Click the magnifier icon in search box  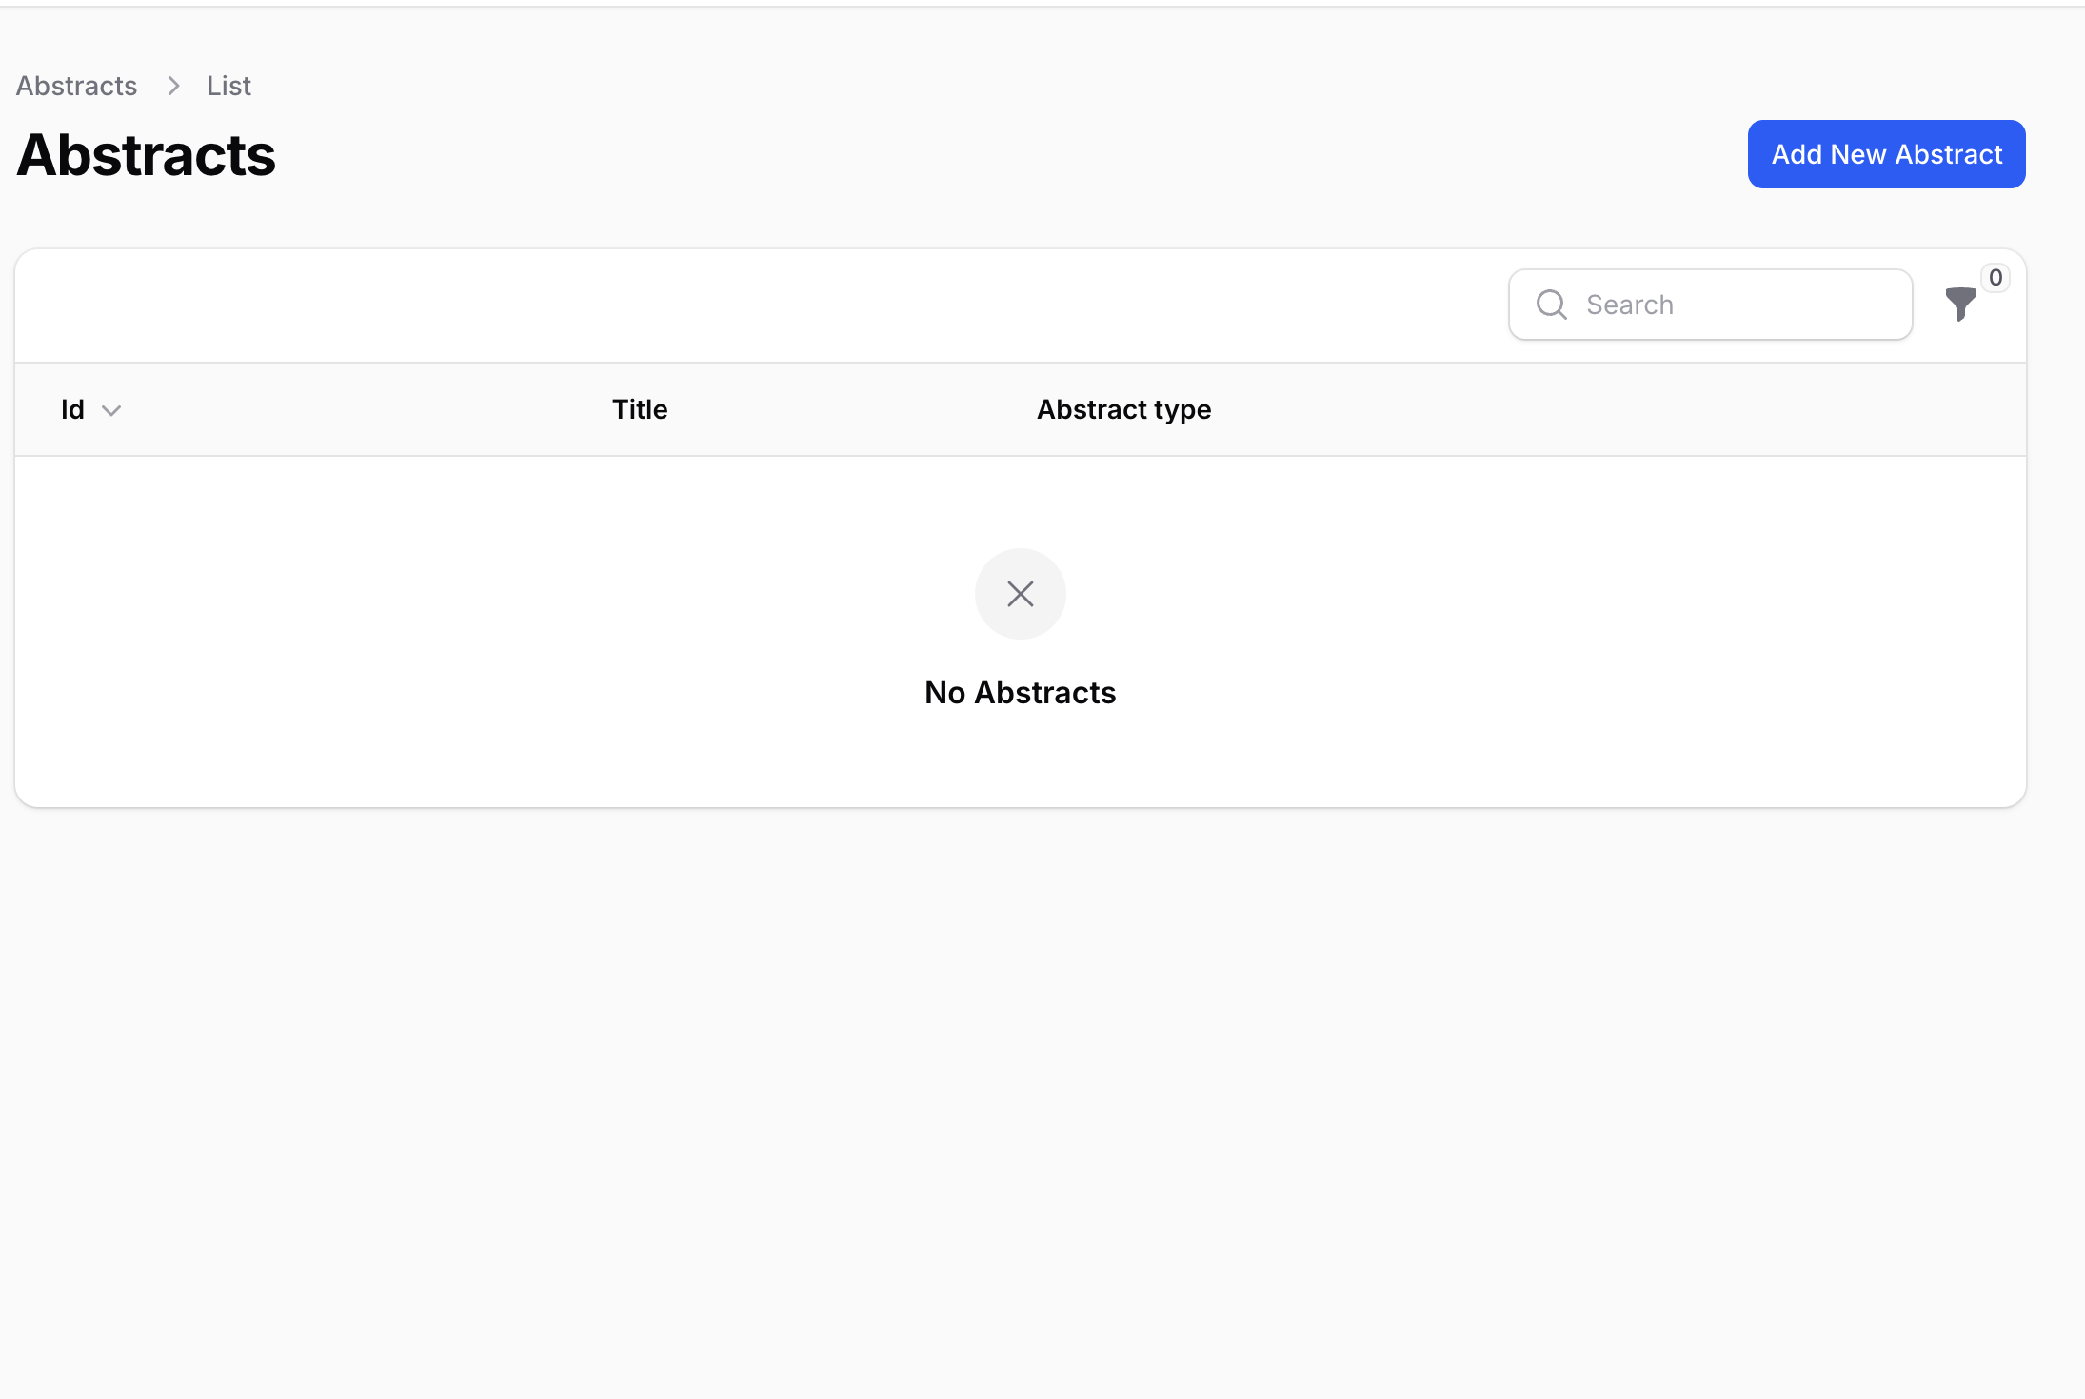(1551, 305)
